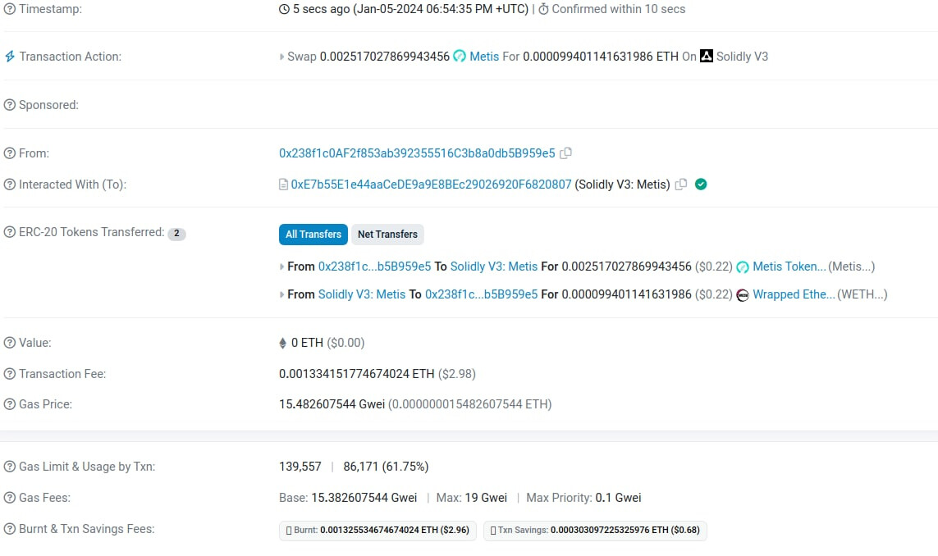938x556 pixels.
Task: Click the Burnt fee badge
Action: click(x=377, y=531)
